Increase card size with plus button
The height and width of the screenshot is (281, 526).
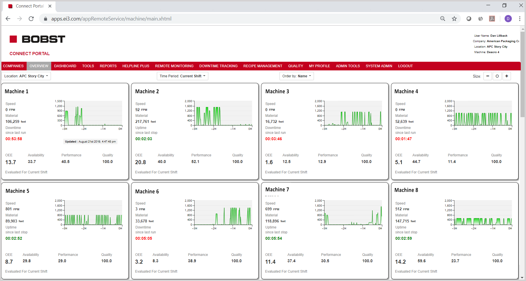click(x=507, y=76)
